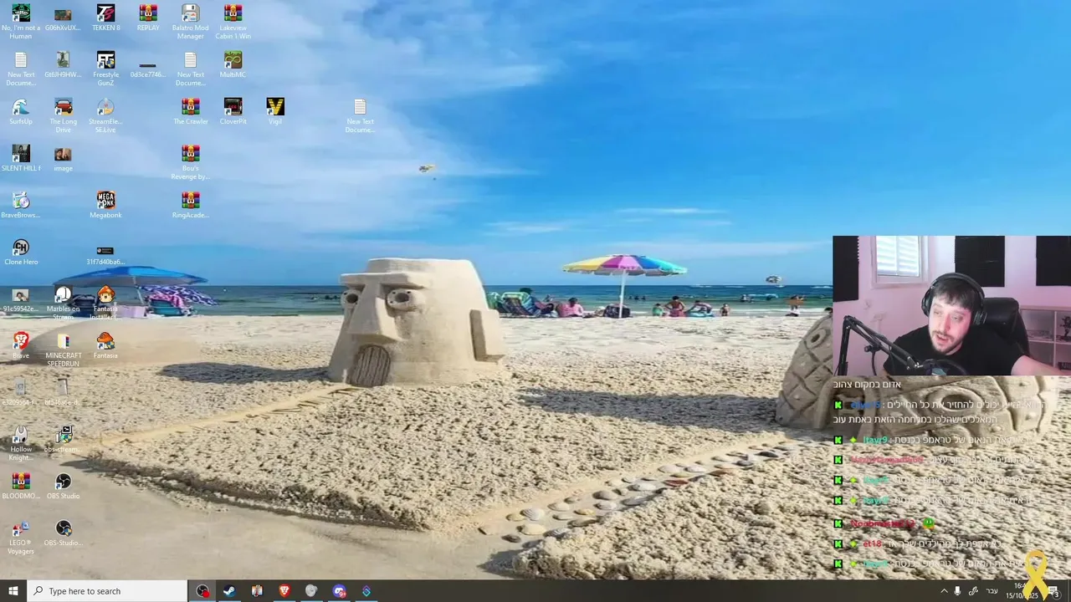Open the Marbles on Stream shortcut
This screenshot has height=602, width=1071.
point(63,303)
